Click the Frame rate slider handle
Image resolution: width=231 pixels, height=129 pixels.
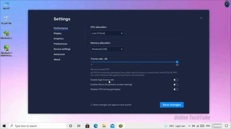click(177, 62)
